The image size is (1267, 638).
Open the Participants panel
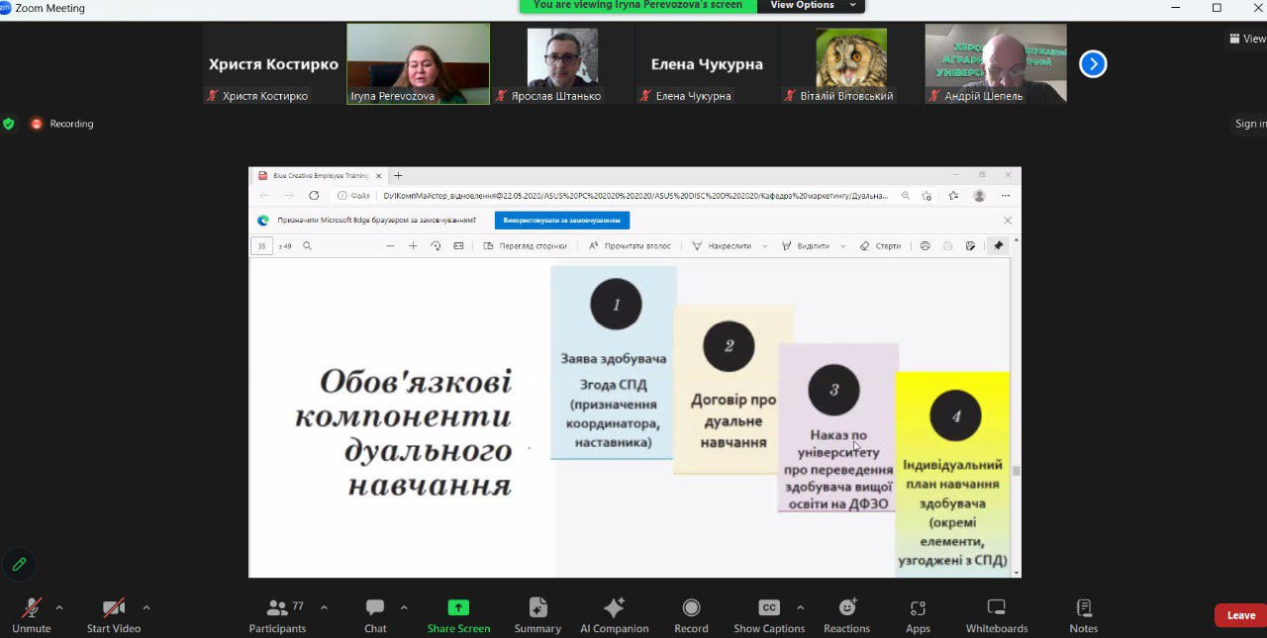(x=278, y=614)
